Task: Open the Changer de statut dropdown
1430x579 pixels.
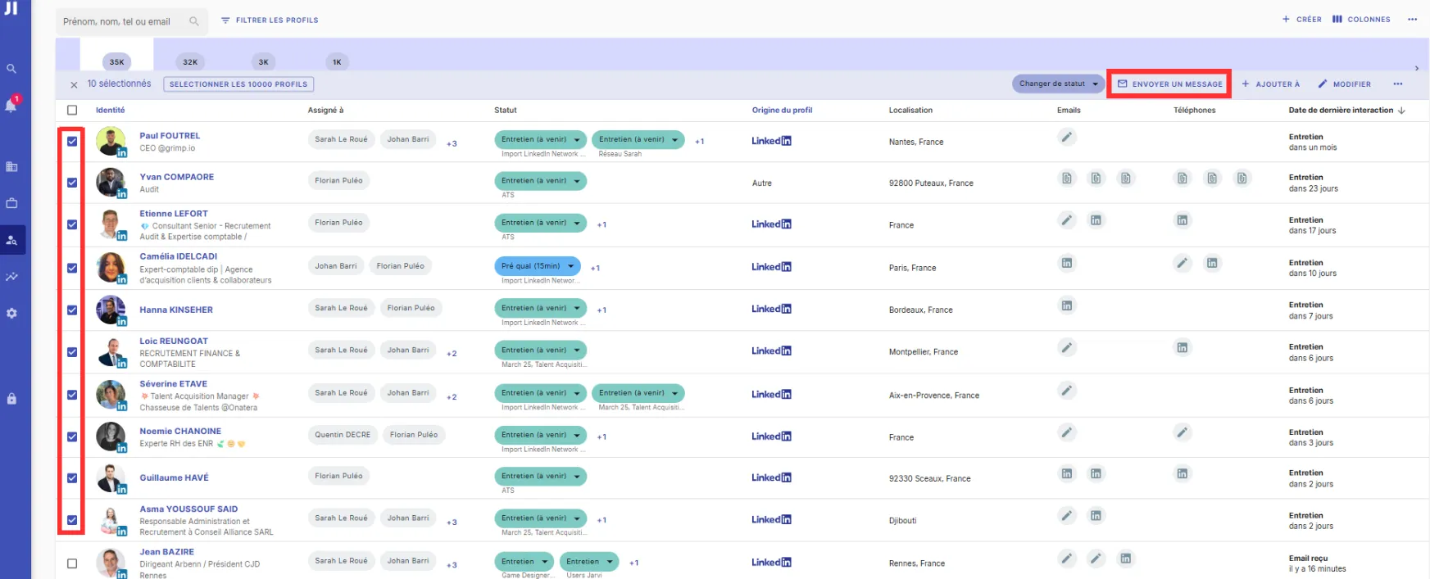Action: click(x=1058, y=84)
